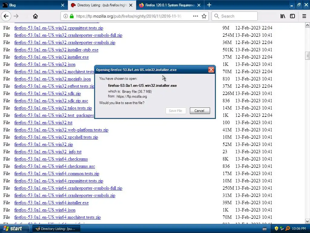310x233 pixels.
Task: Download win64.cppunittest.tests.zip link
Action: pyautogui.click(x=59, y=181)
